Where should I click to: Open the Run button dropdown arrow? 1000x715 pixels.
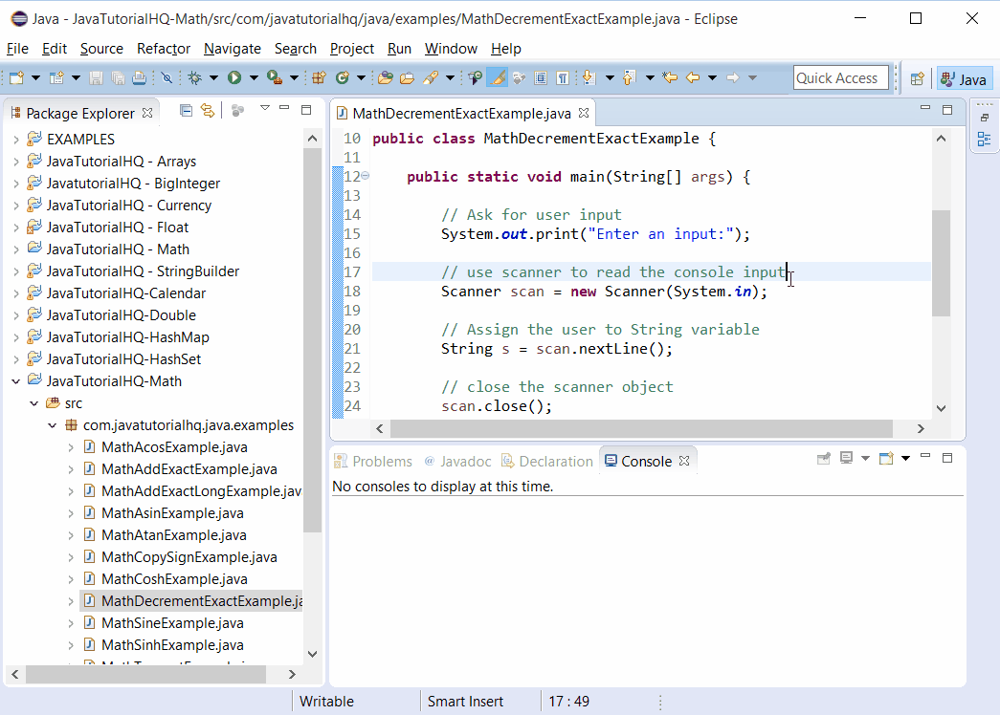254,77
